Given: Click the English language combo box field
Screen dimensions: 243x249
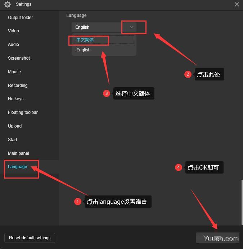Looking at the screenshot, I should [x=104, y=27].
